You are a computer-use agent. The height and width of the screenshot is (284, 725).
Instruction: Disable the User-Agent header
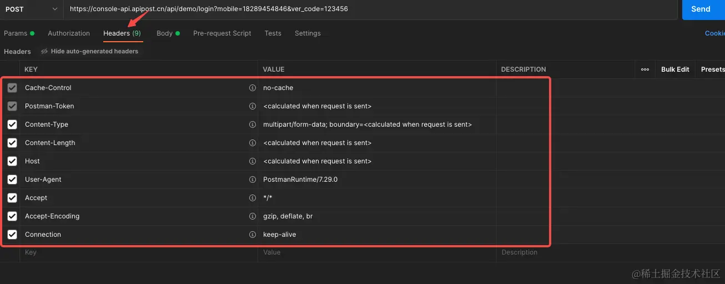(x=12, y=180)
